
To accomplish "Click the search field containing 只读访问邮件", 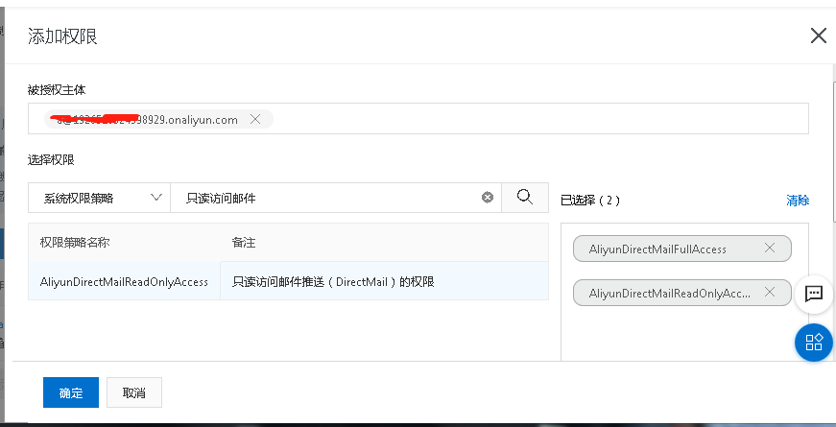I will pos(326,198).
